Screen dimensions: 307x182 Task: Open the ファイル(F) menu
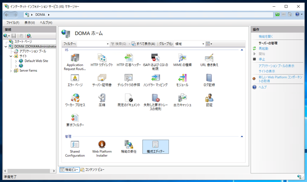point(13,23)
